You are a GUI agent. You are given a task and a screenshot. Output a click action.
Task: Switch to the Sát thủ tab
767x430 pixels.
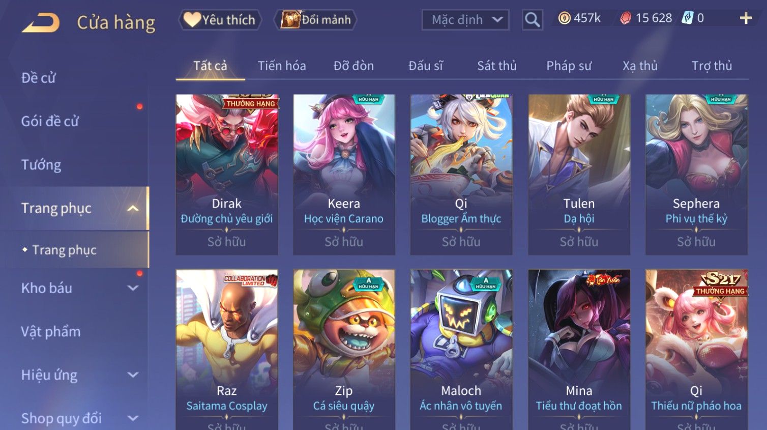pyautogui.click(x=496, y=66)
